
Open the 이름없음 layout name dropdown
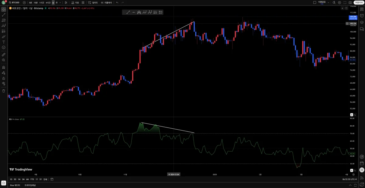[322, 2]
